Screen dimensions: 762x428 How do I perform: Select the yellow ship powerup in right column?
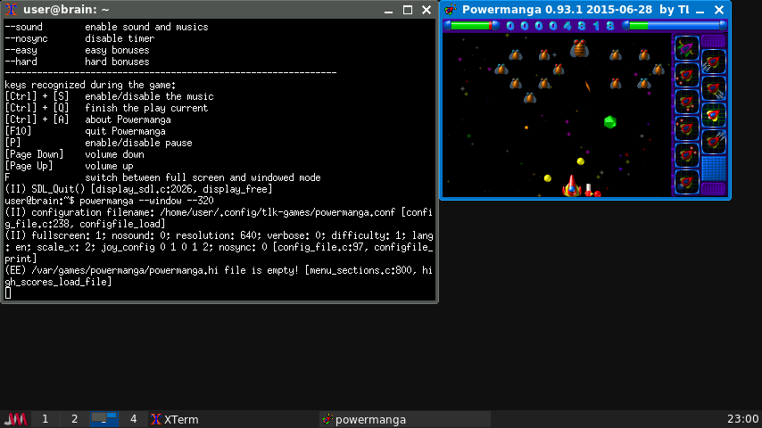tap(714, 115)
